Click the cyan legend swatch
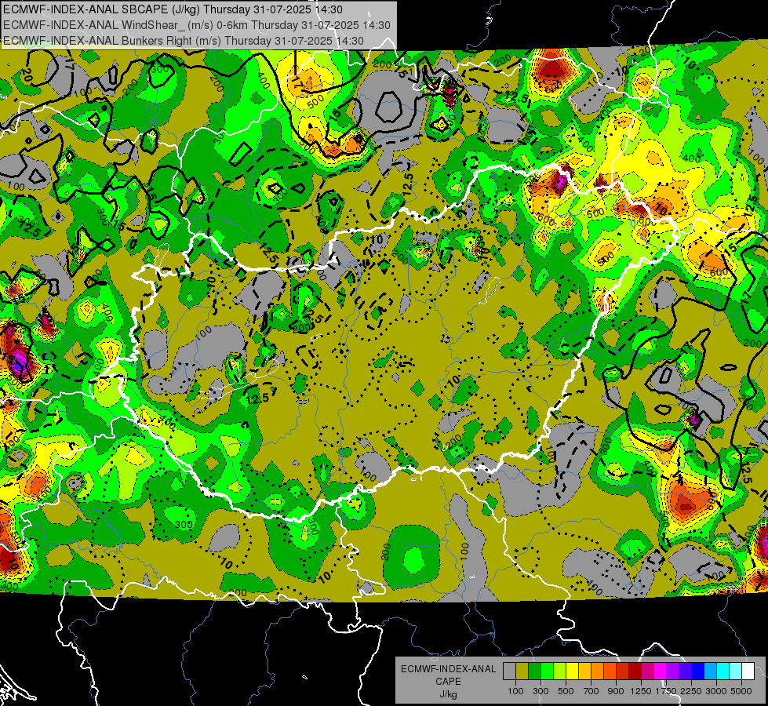768x706 pixels. [x=723, y=671]
